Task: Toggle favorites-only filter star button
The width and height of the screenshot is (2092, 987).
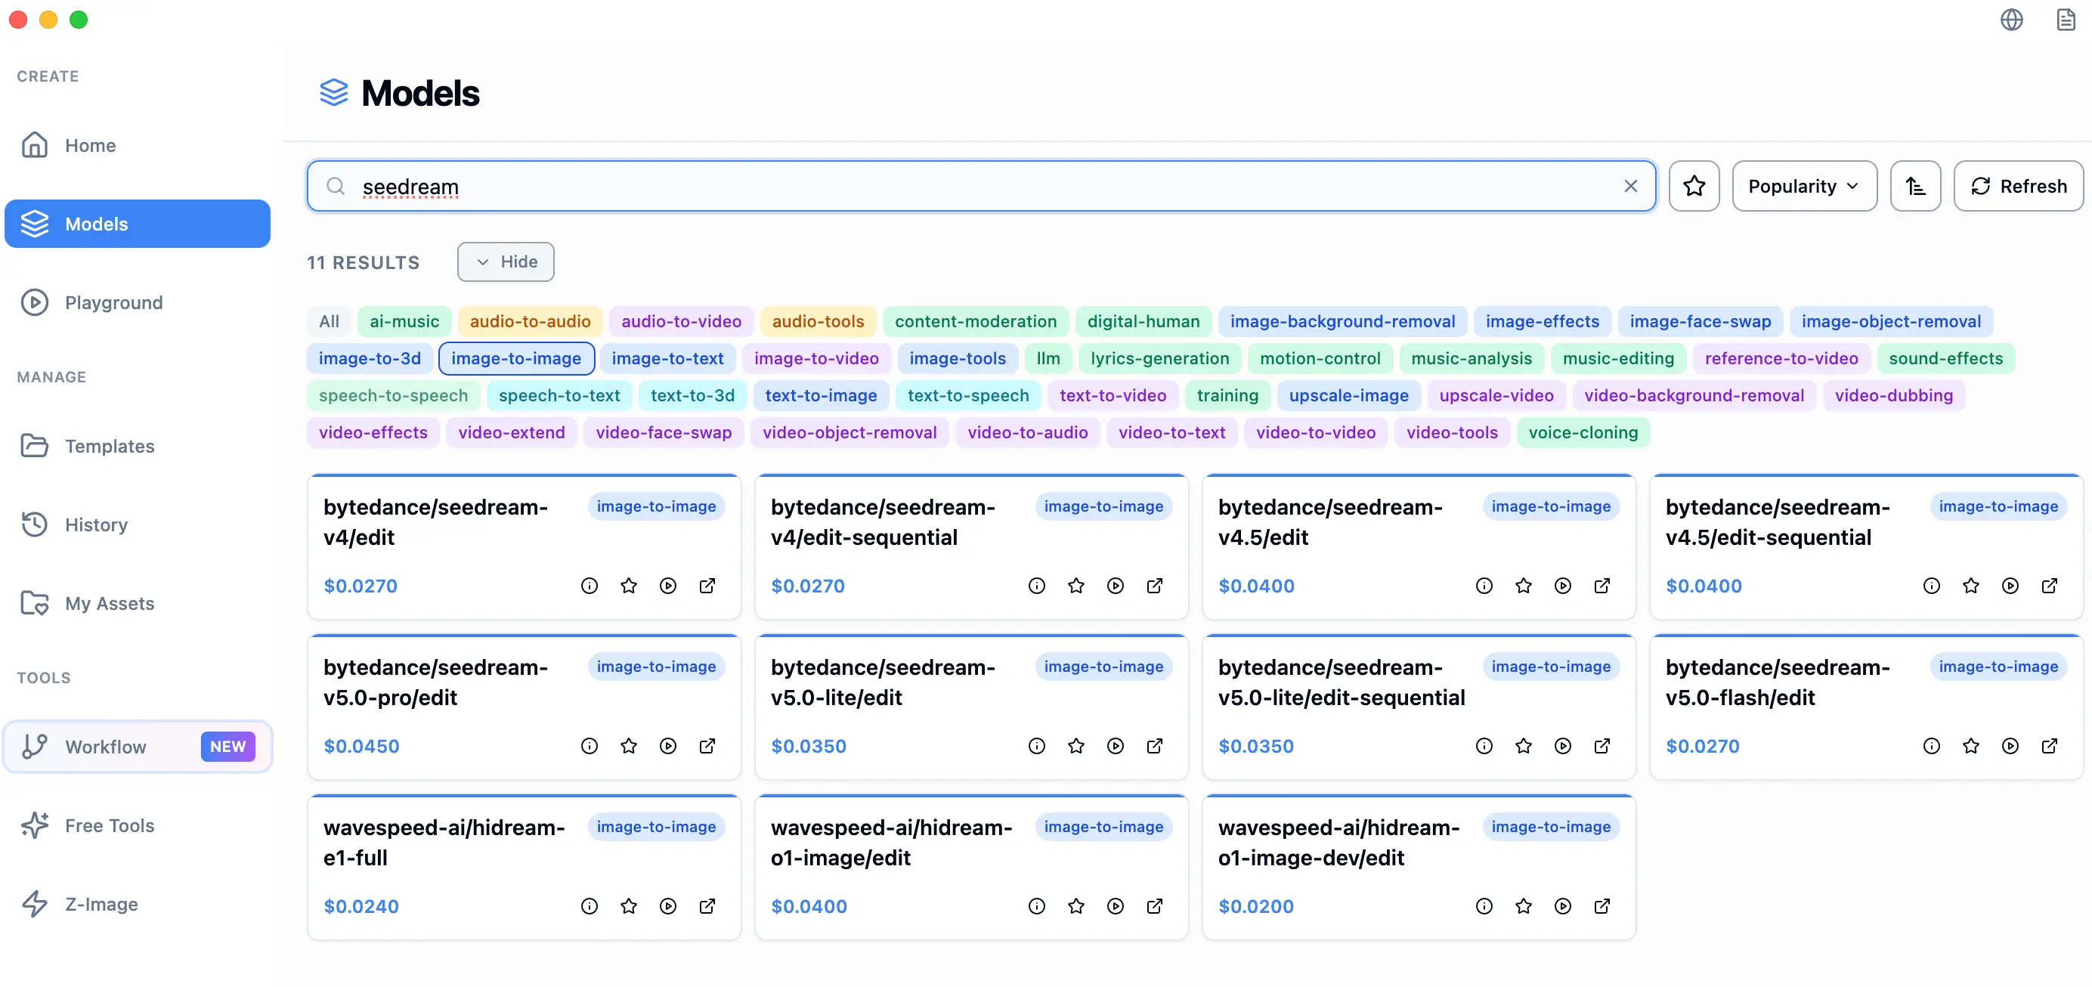Action: pos(1694,186)
